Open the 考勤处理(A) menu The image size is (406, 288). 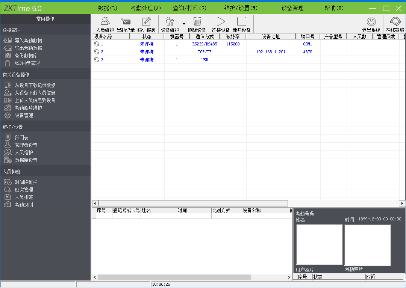click(145, 8)
